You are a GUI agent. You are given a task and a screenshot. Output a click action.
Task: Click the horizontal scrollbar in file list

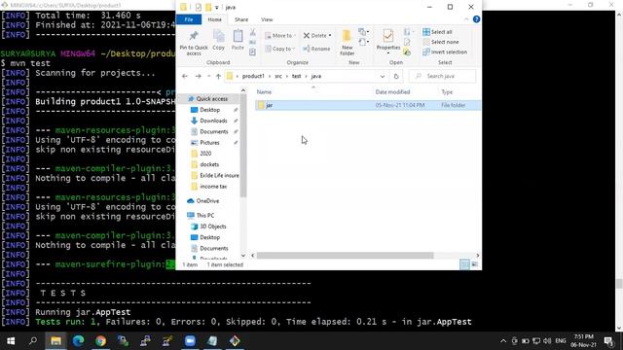(345, 256)
